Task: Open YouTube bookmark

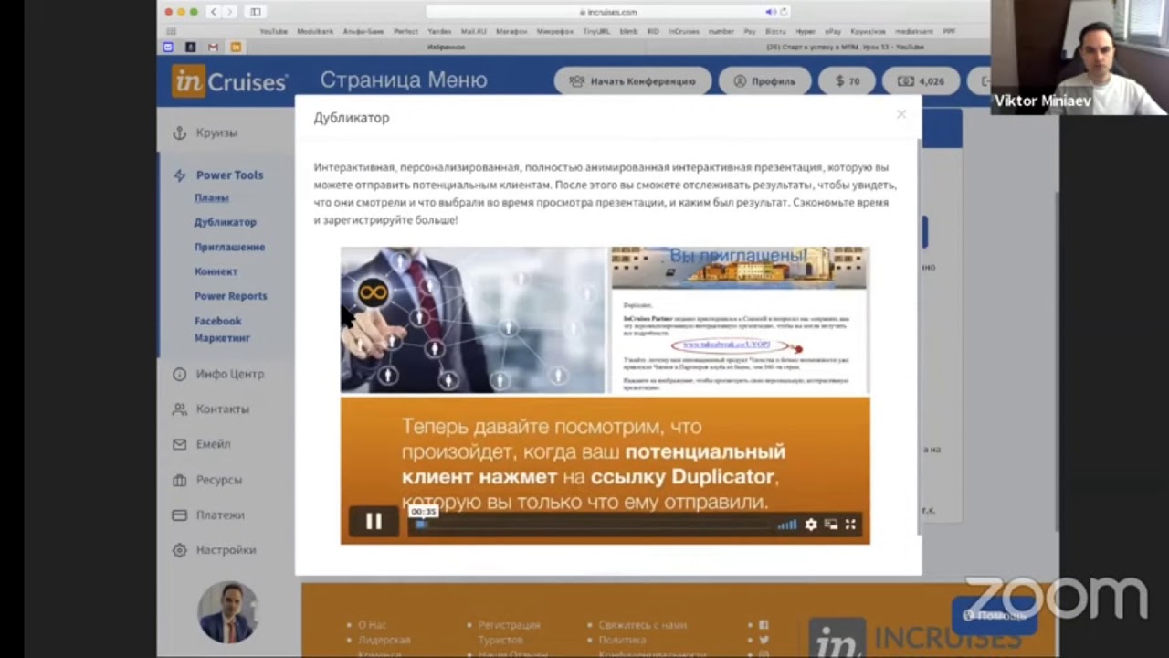Action: 273,31
